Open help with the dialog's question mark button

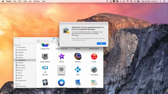[x=63, y=43]
